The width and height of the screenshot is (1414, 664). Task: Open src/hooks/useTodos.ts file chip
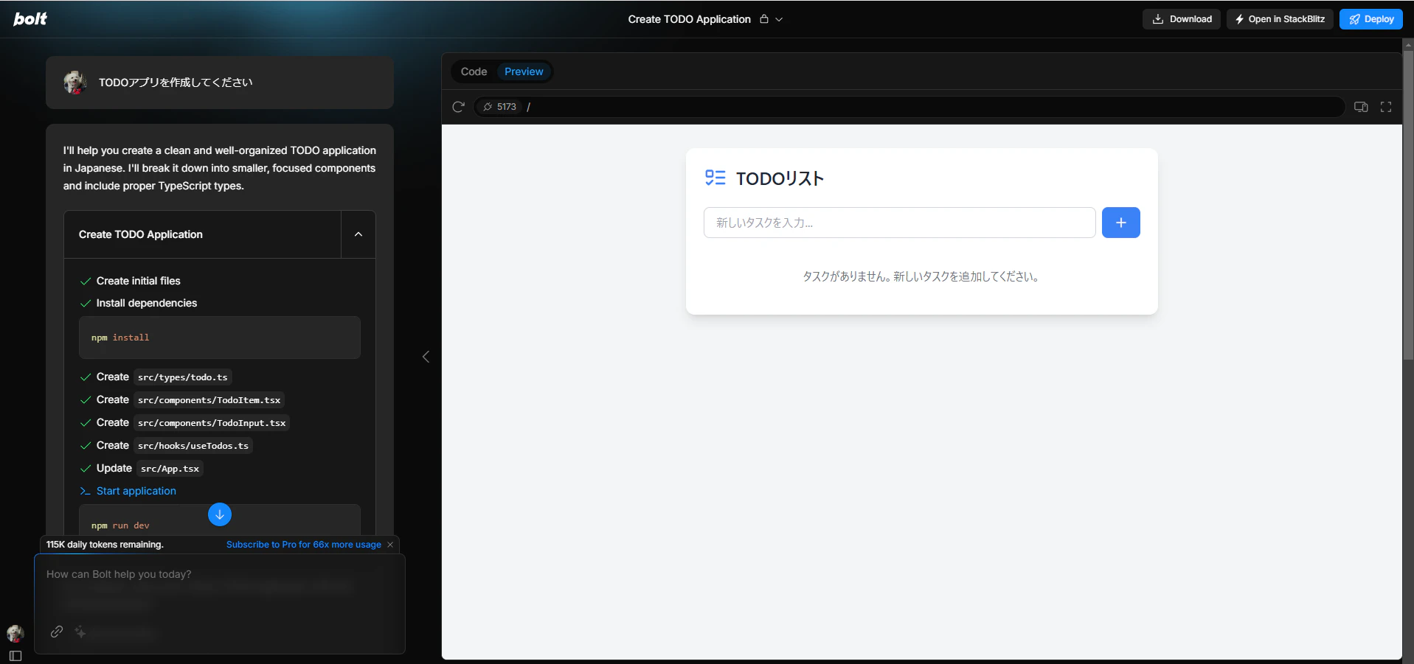coord(193,446)
